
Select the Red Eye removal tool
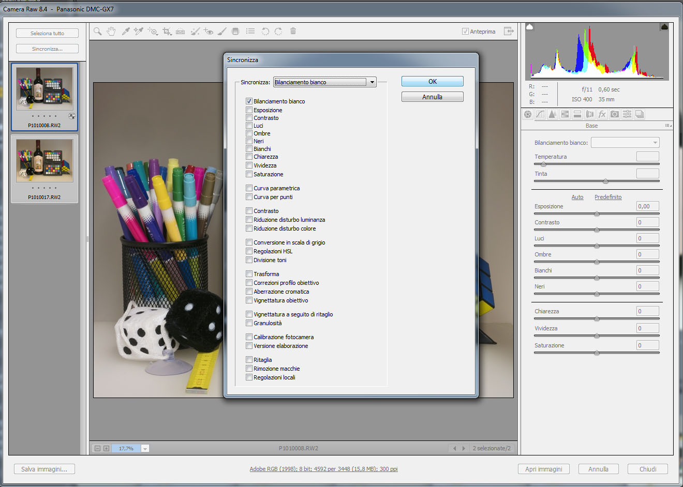point(208,32)
